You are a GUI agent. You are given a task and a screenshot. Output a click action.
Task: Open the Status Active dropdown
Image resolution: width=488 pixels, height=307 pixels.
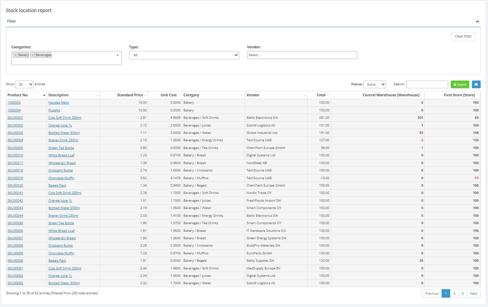click(374, 84)
